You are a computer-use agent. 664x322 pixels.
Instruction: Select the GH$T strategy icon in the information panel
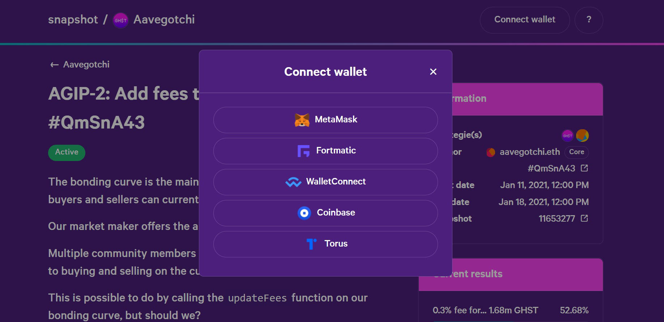pyautogui.click(x=567, y=135)
